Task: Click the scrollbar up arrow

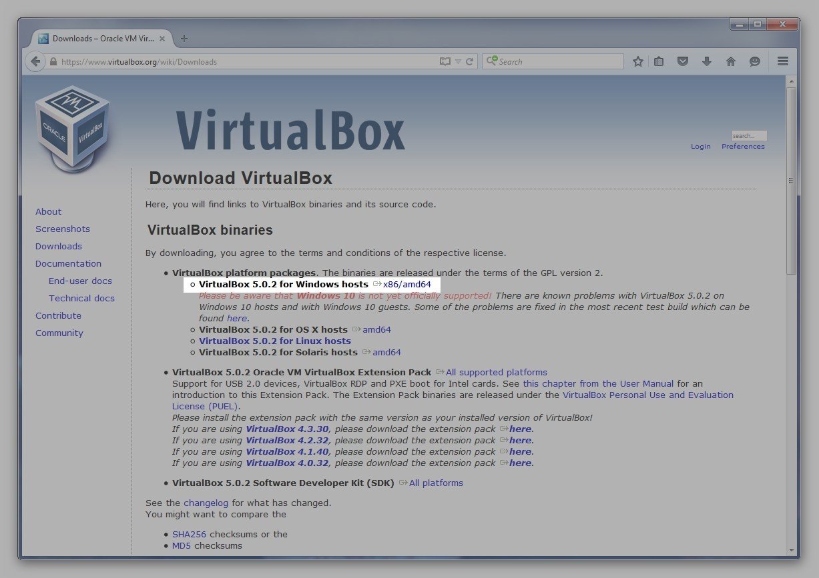Action: point(791,81)
